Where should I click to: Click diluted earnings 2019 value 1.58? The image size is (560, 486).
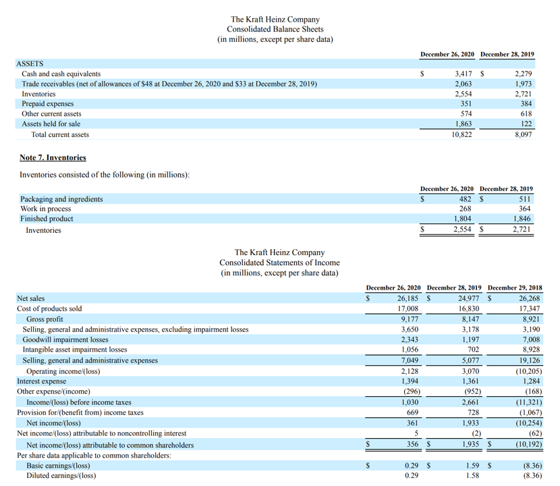point(472,476)
